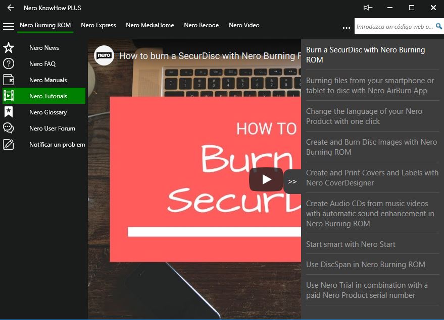Click the back arrow in title bar
The image size is (444, 320).
coord(10,8)
